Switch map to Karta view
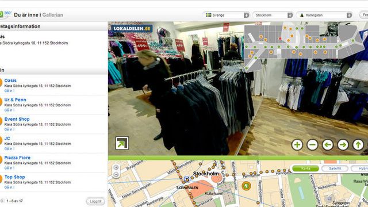 pyautogui.click(x=305, y=168)
